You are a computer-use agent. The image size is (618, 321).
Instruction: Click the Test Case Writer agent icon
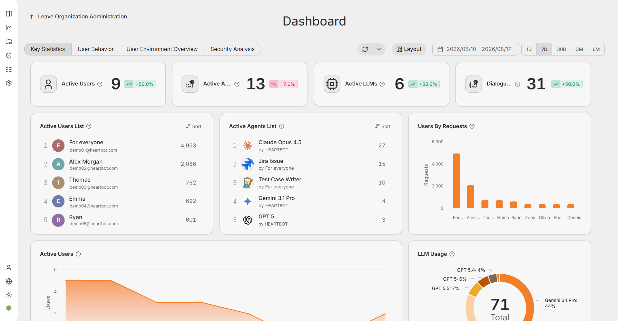[x=248, y=183]
